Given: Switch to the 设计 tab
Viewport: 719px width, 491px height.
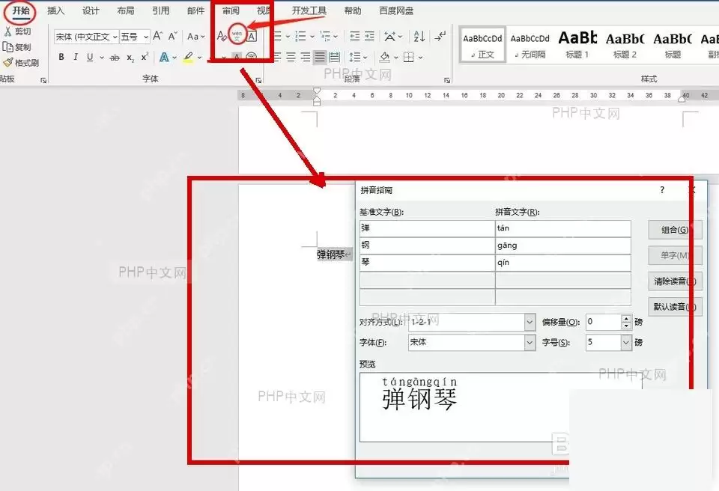Looking at the screenshot, I should click(x=91, y=10).
